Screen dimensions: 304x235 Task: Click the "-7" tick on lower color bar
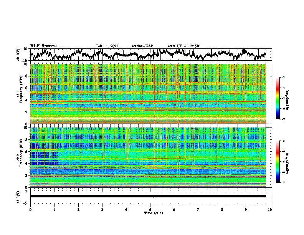click(x=283, y=182)
